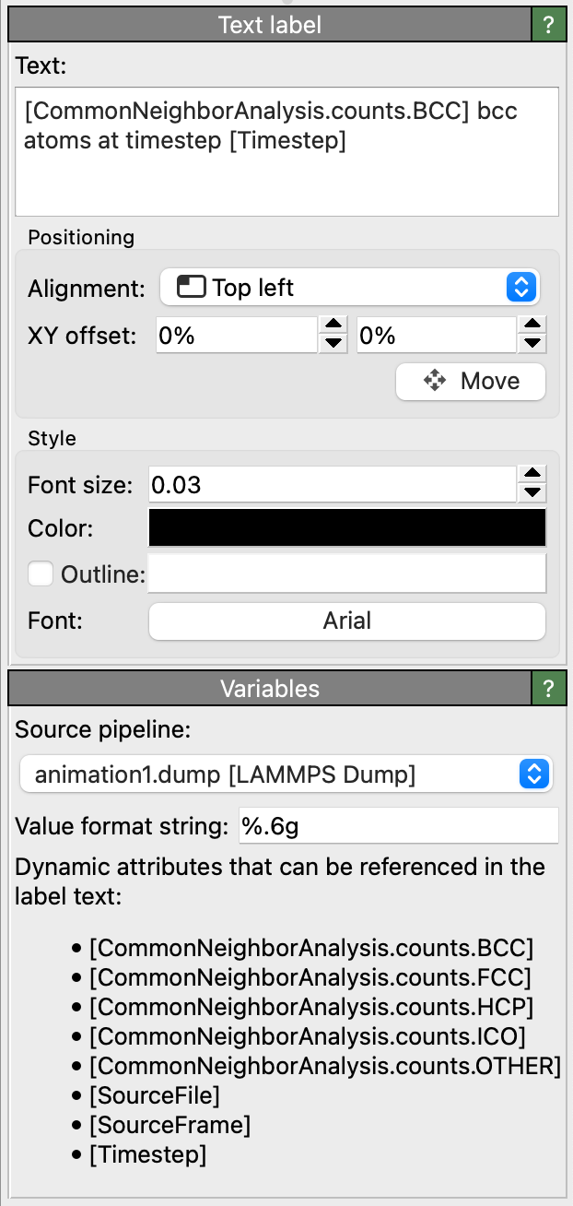Increase the font size value
The image size is (573, 1206).
click(x=532, y=475)
